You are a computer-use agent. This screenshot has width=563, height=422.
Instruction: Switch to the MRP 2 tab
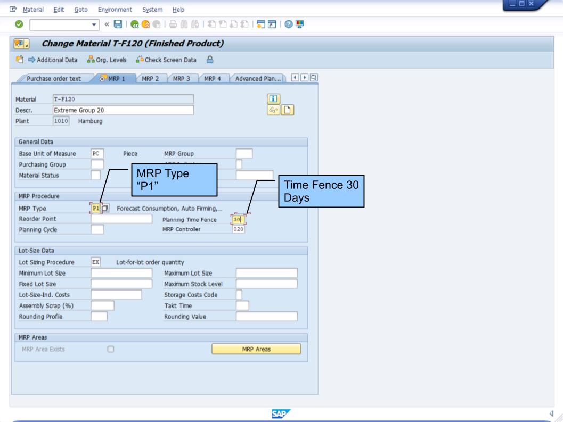tap(150, 79)
